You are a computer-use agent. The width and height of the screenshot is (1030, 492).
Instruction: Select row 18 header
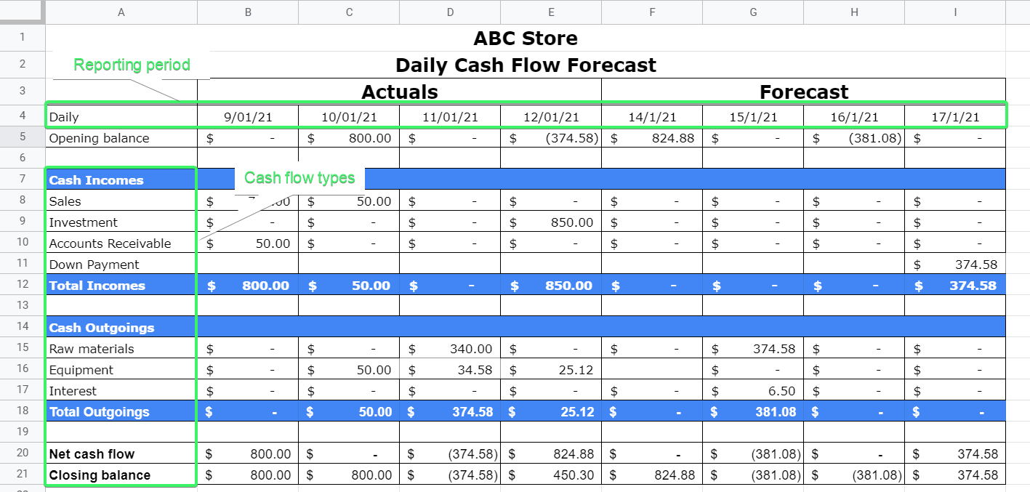pyautogui.click(x=23, y=412)
